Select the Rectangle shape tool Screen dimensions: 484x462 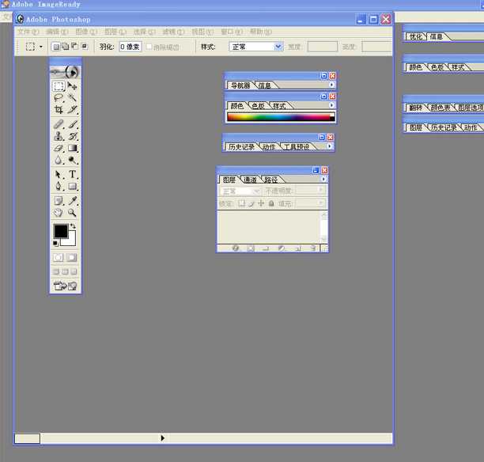pos(72,186)
